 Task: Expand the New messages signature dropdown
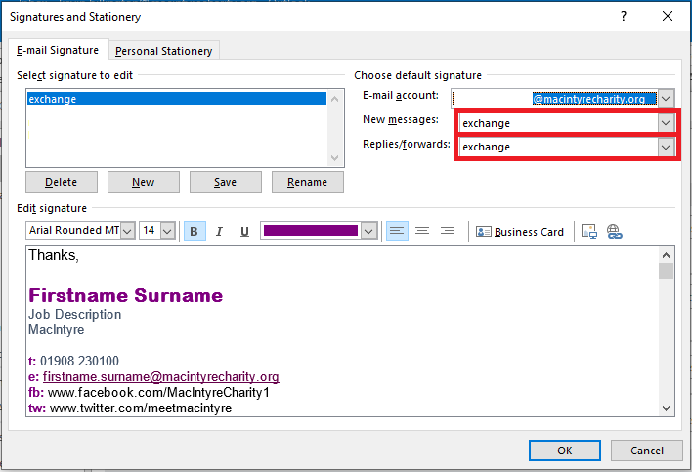[x=666, y=123]
